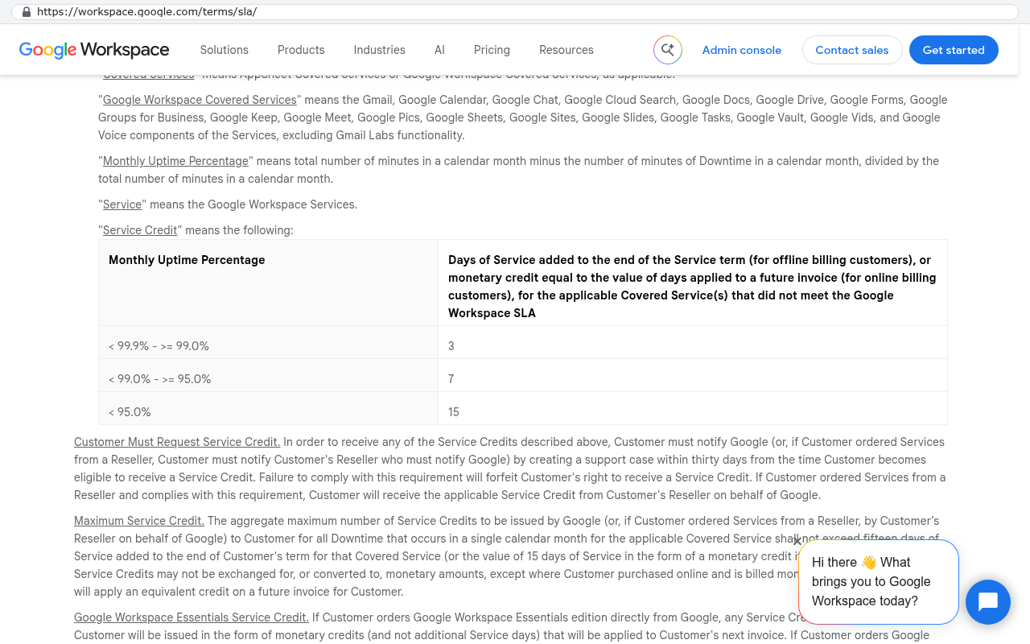Click the "< 99.0% - >= 95.0%" table cell
This screenshot has height=644, width=1030.
(x=268, y=375)
